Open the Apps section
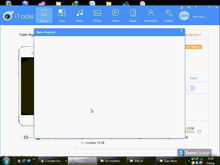The width and height of the screenshot is (220, 165). pyautogui.click(x=62, y=15)
